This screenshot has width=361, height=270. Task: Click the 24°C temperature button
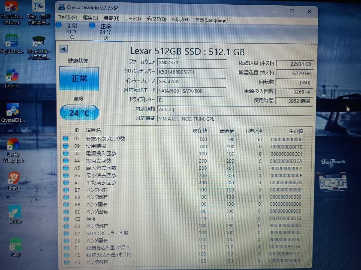coord(79,113)
